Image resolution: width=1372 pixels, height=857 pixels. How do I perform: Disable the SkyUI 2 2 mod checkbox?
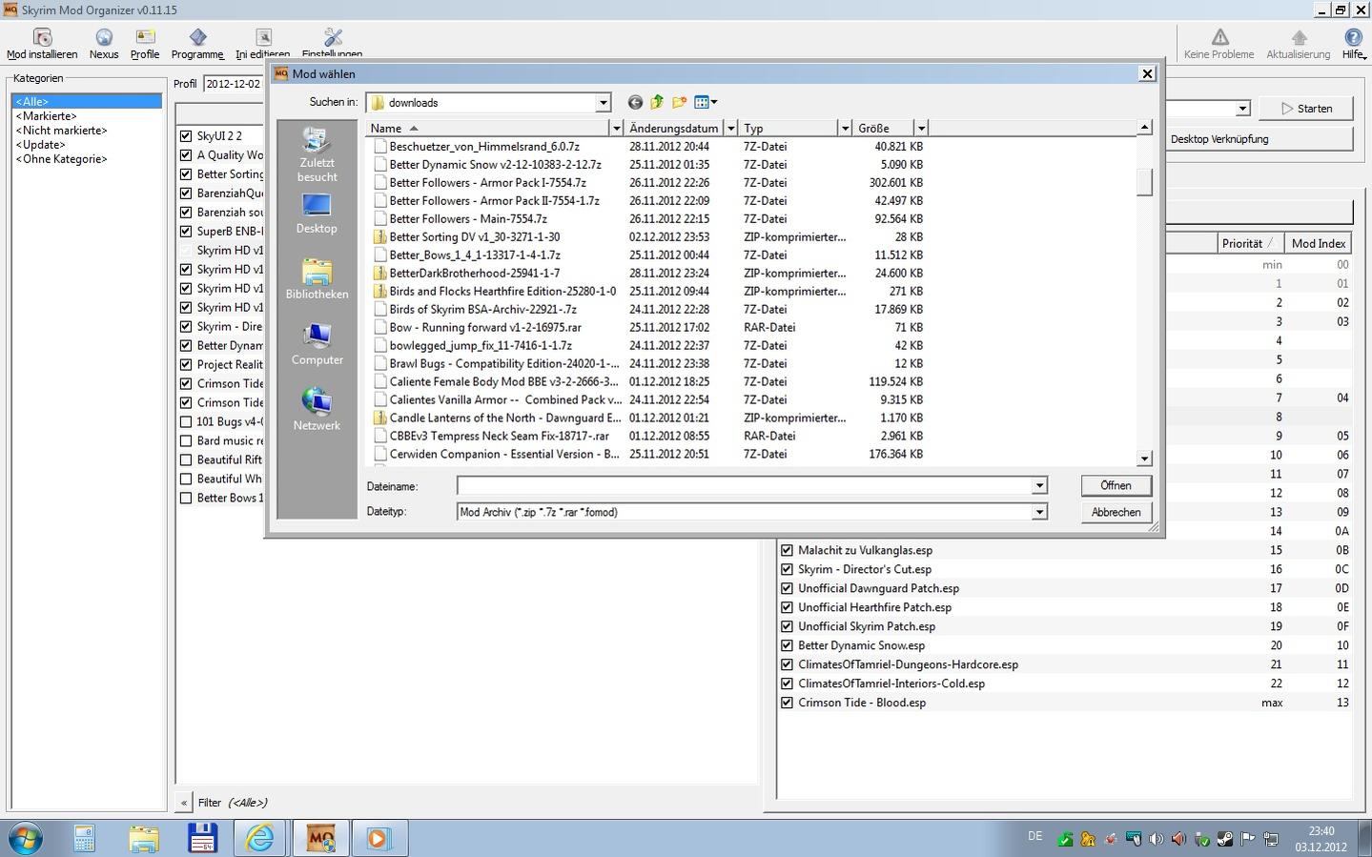(186, 136)
